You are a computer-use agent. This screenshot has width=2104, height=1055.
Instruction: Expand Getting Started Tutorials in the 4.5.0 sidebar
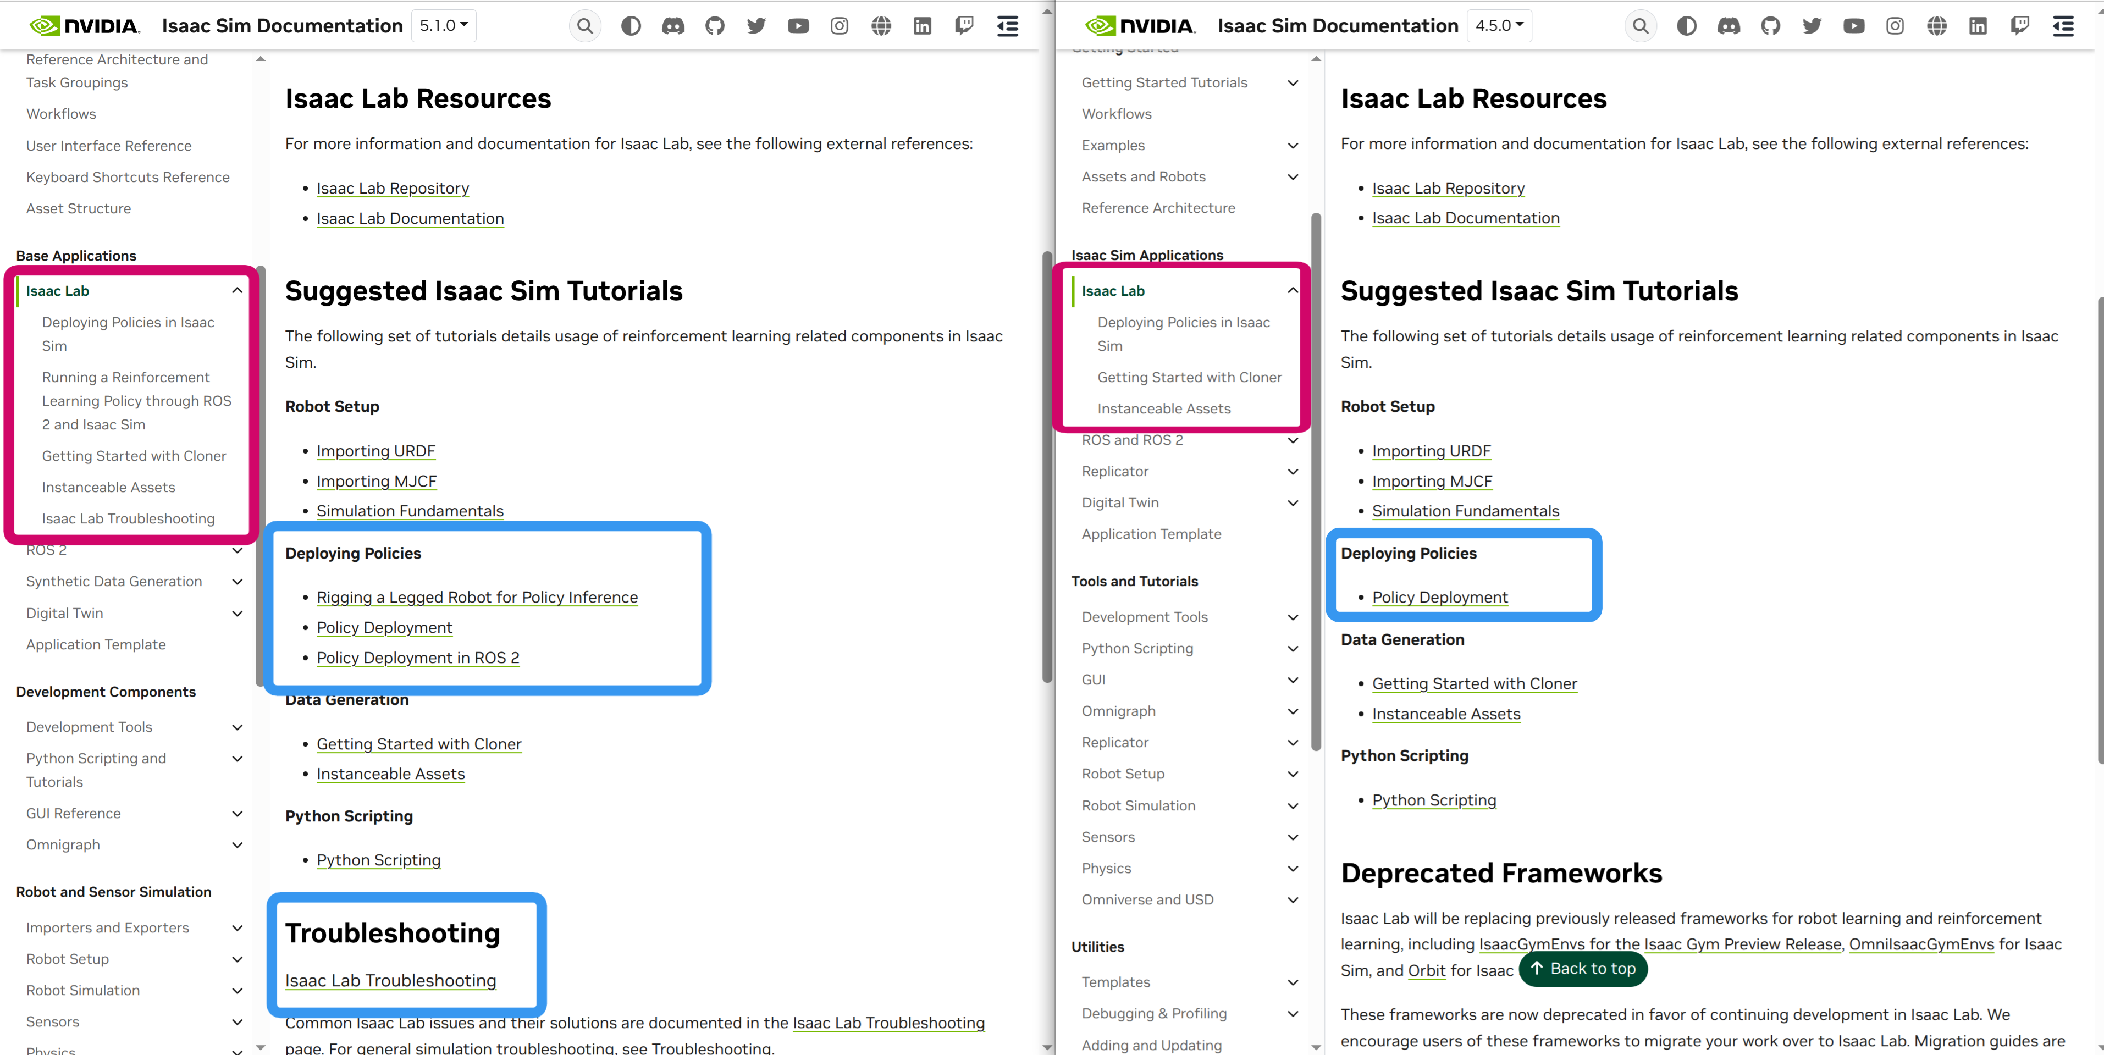1293,82
